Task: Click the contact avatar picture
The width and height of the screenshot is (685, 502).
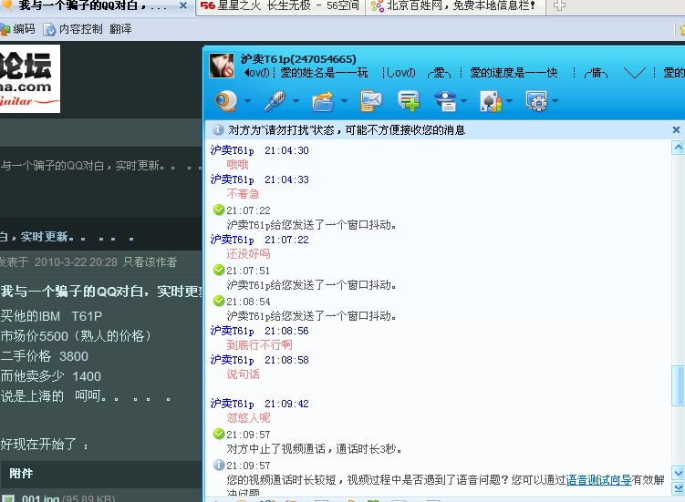Action: tap(223, 66)
